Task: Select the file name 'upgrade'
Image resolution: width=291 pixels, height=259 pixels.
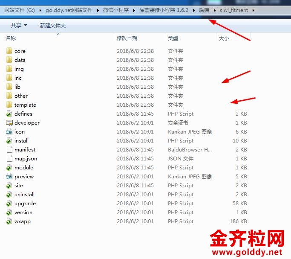Action: click(25, 204)
